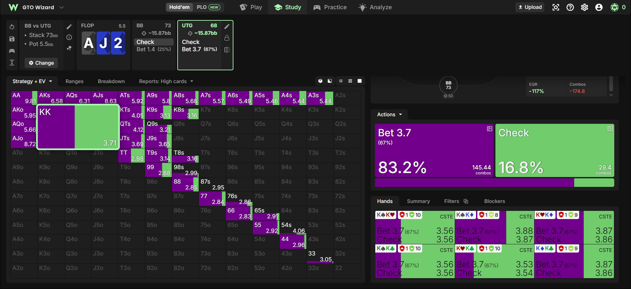Expand the Strategy + EV dropdown

click(x=32, y=81)
